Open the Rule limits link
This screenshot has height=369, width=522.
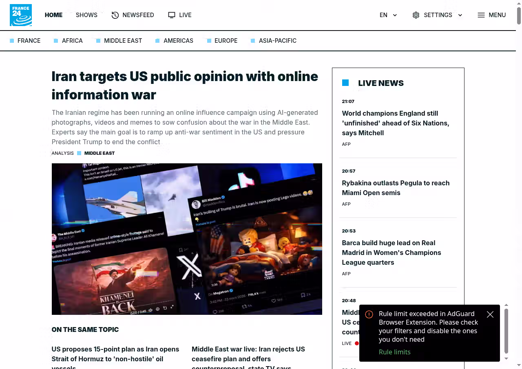point(394,352)
